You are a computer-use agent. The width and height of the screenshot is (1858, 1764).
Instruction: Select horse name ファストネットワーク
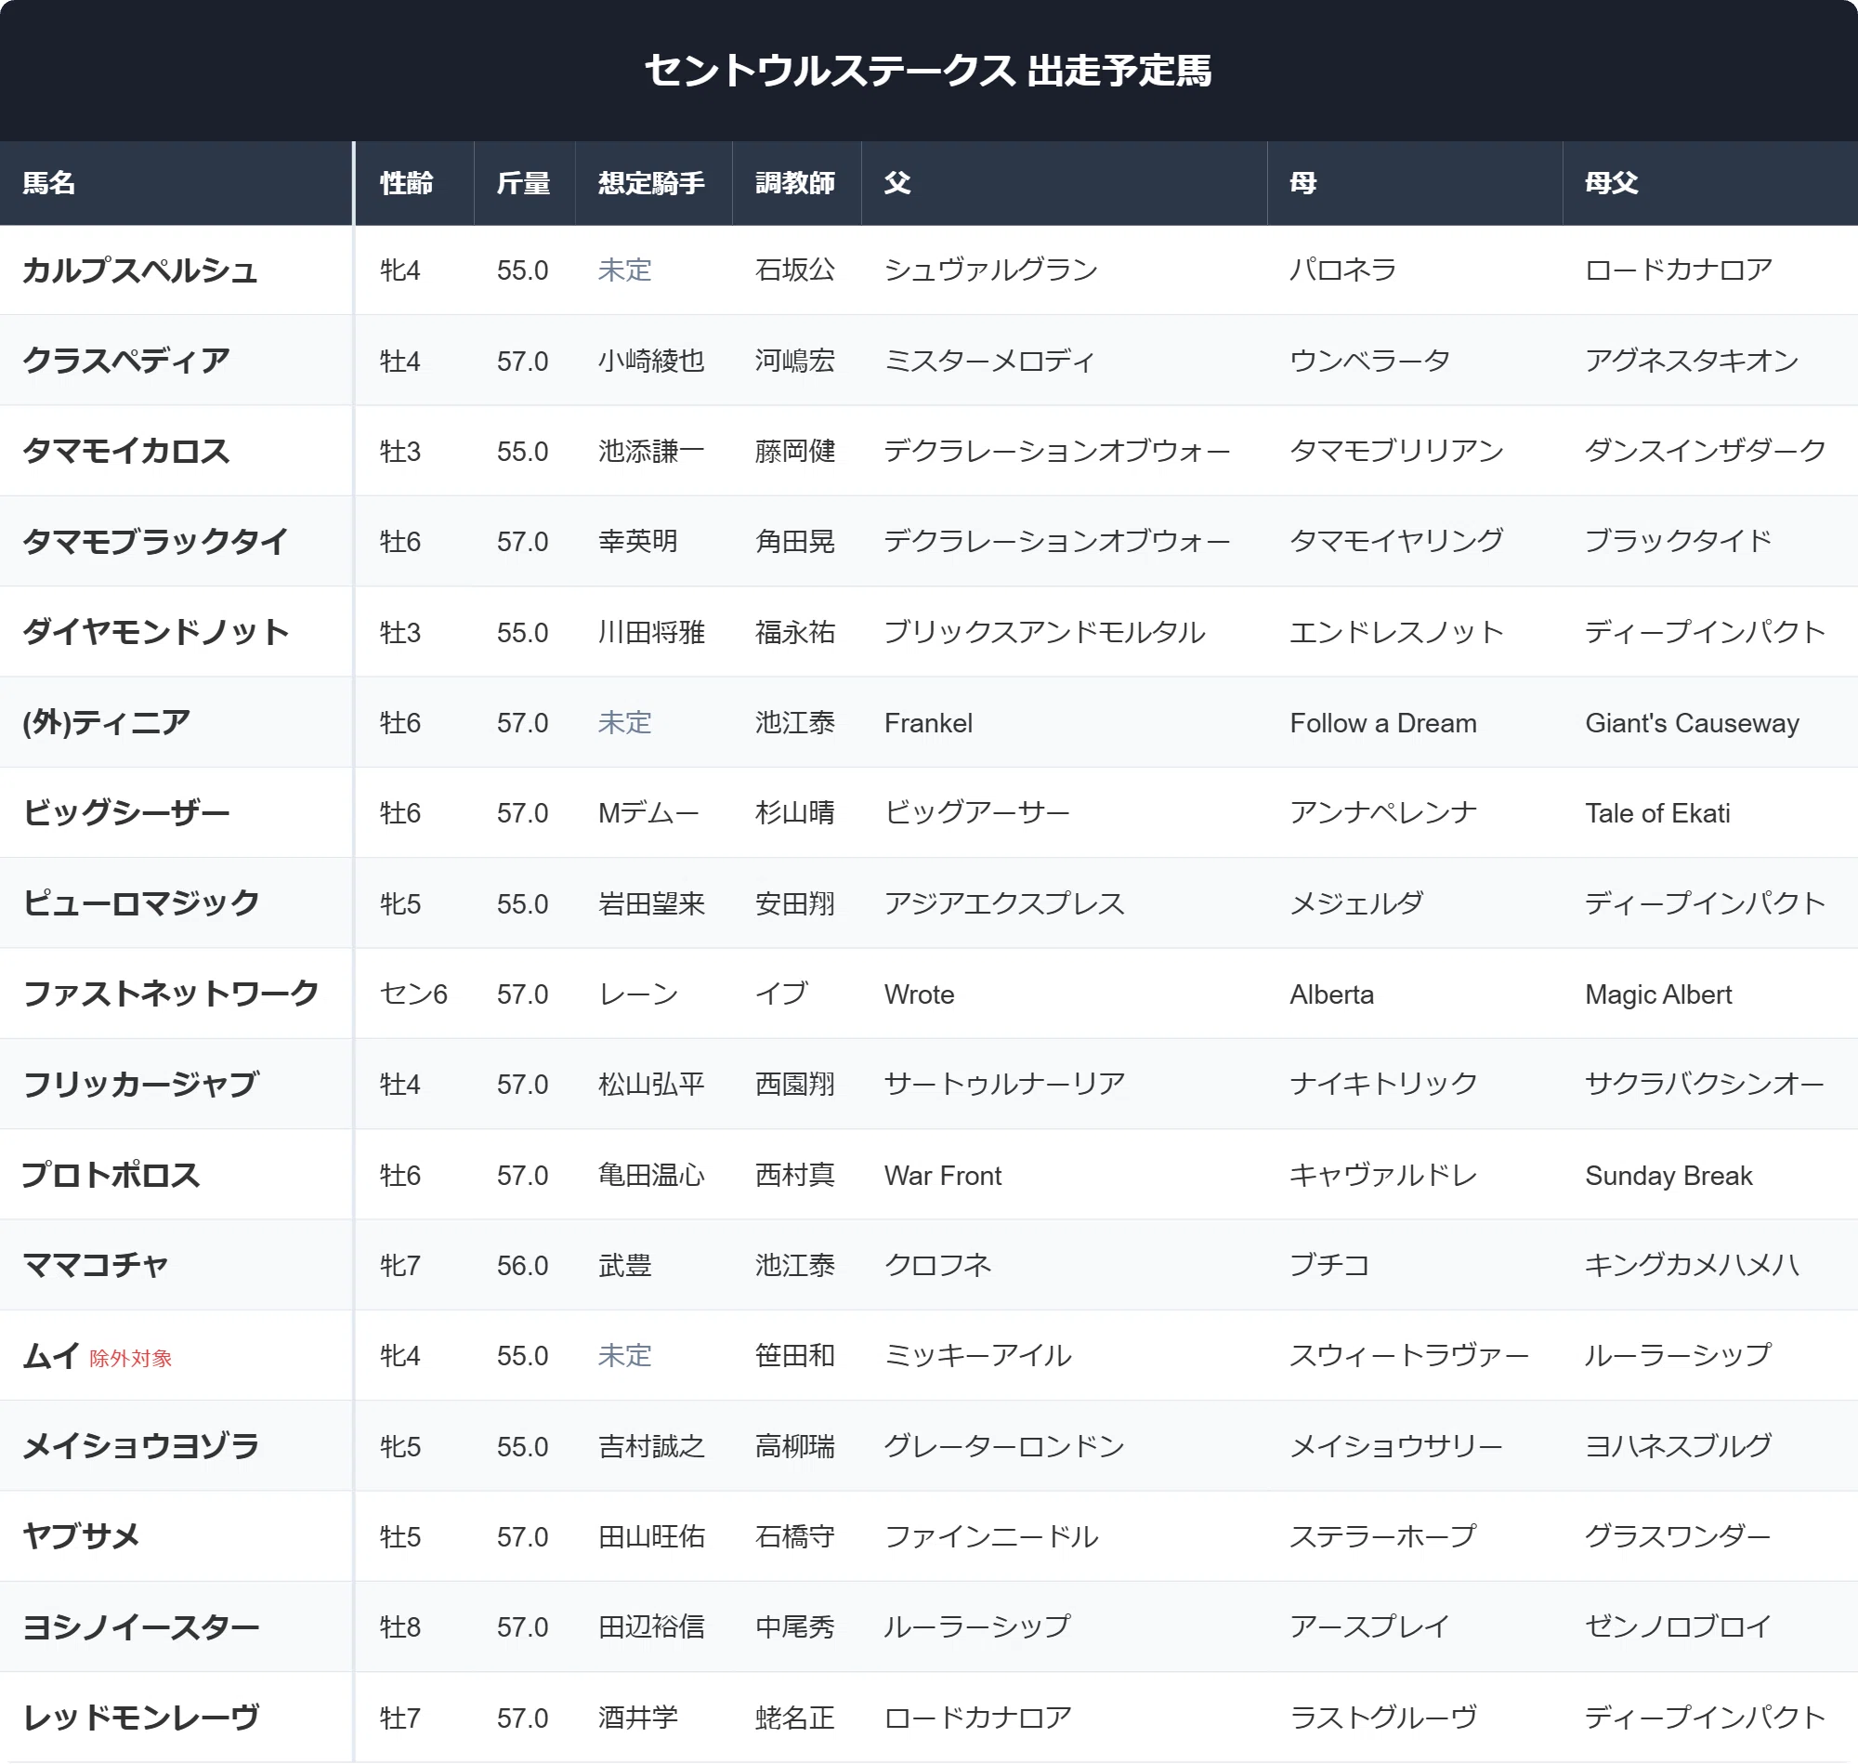[170, 994]
